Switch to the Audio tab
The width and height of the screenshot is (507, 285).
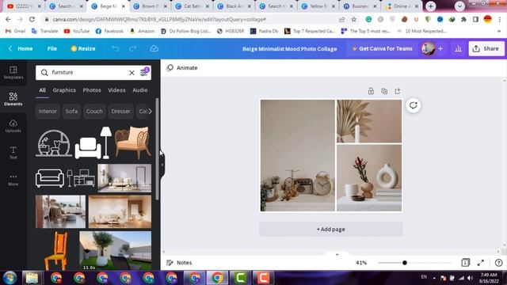tap(140, 90)
